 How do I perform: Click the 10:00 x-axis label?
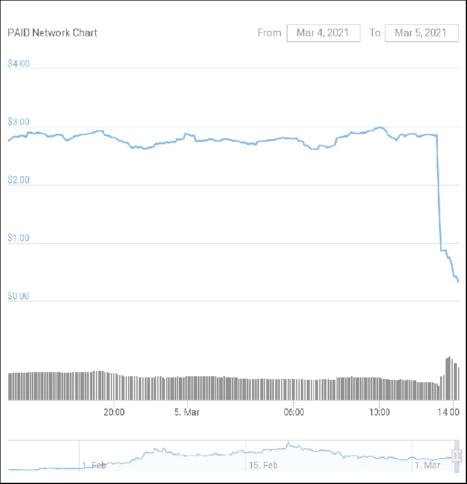tap(379, 411)
